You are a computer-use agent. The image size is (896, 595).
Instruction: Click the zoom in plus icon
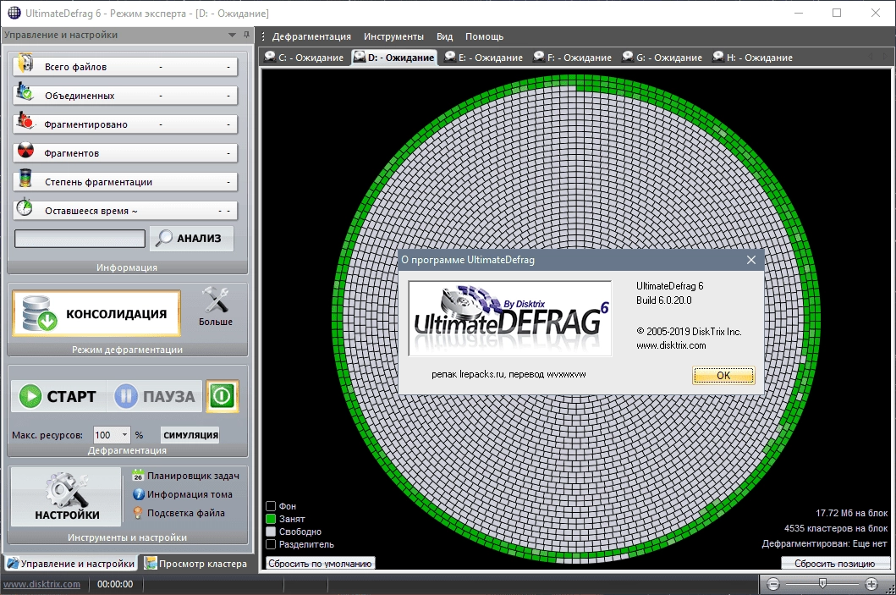(x=871, y=584)
